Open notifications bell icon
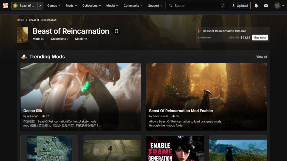The height and width of the screenshot is (161, 287). [x=256, y=6]
